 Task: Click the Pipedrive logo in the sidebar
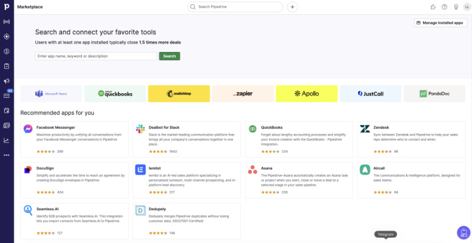tap(6, 6)
